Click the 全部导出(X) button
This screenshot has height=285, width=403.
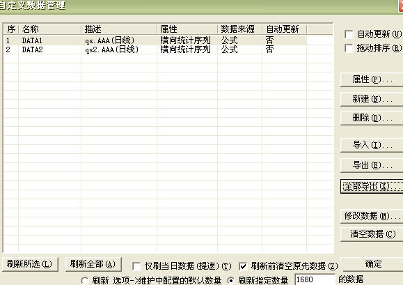[372, 186]
